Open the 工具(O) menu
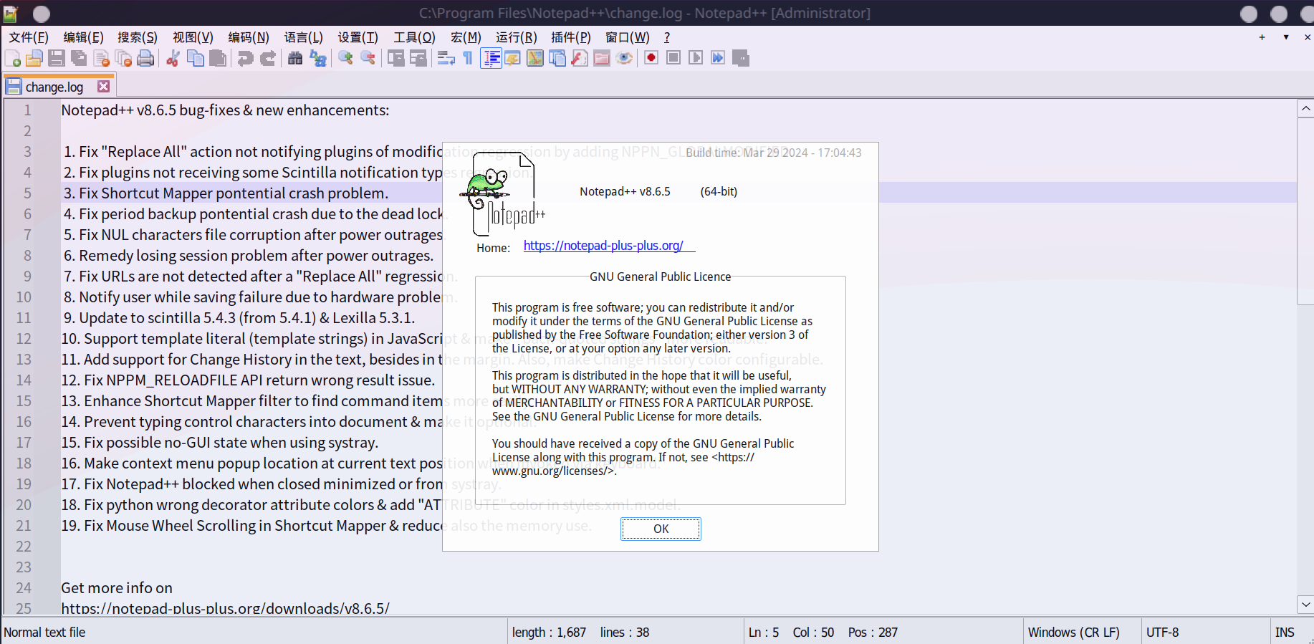 (414, 37)
